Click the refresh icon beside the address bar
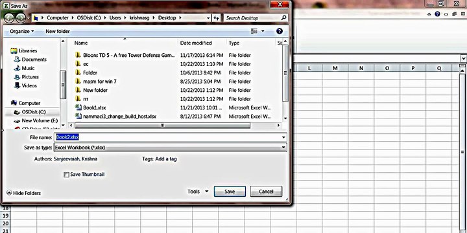Screen dimensions: 467x233 (x=216, y=18)
